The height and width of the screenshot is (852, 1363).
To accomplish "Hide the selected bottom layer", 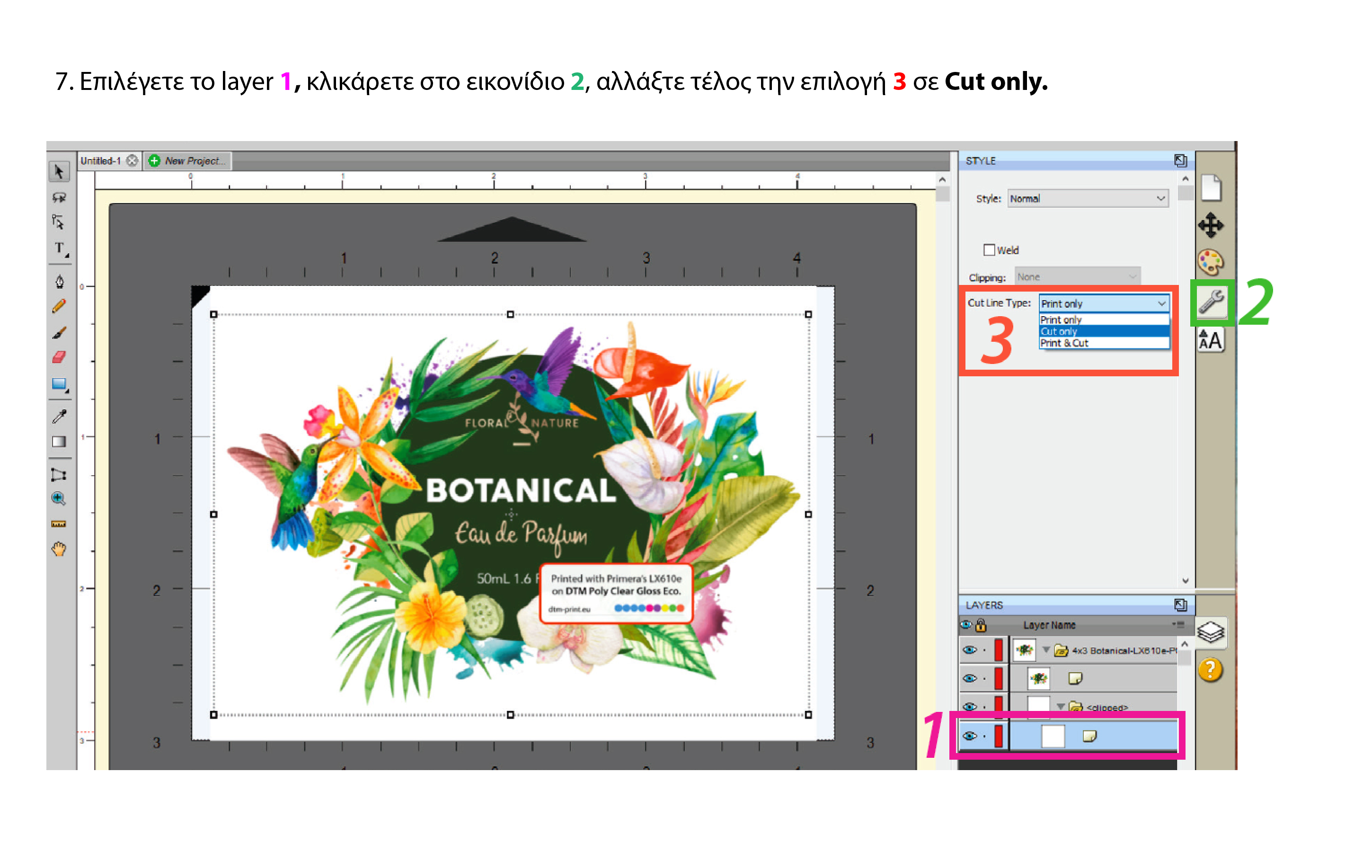I will (x=969, y=736).
